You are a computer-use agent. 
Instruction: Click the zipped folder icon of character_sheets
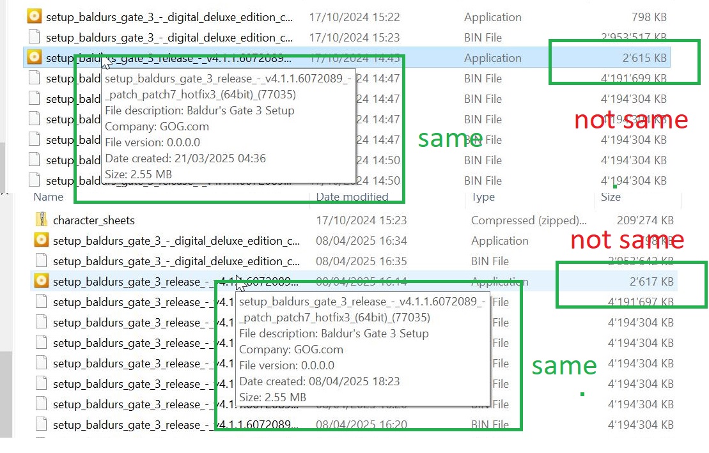pyautogui.click(x=41, y=220)
